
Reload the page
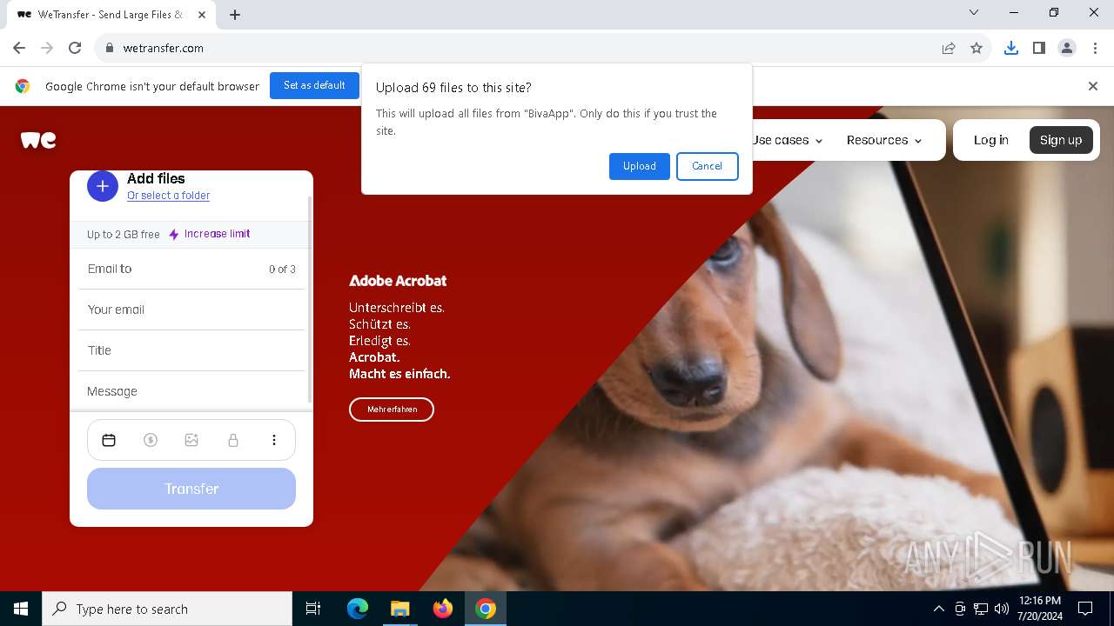[x=75, y=48]
